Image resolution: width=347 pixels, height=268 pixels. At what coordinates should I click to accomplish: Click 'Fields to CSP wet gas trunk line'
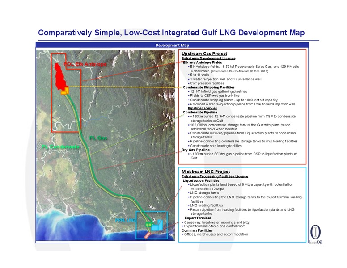coord(214,96)
